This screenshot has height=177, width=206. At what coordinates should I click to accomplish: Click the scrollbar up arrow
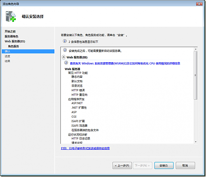coord(196,49)
